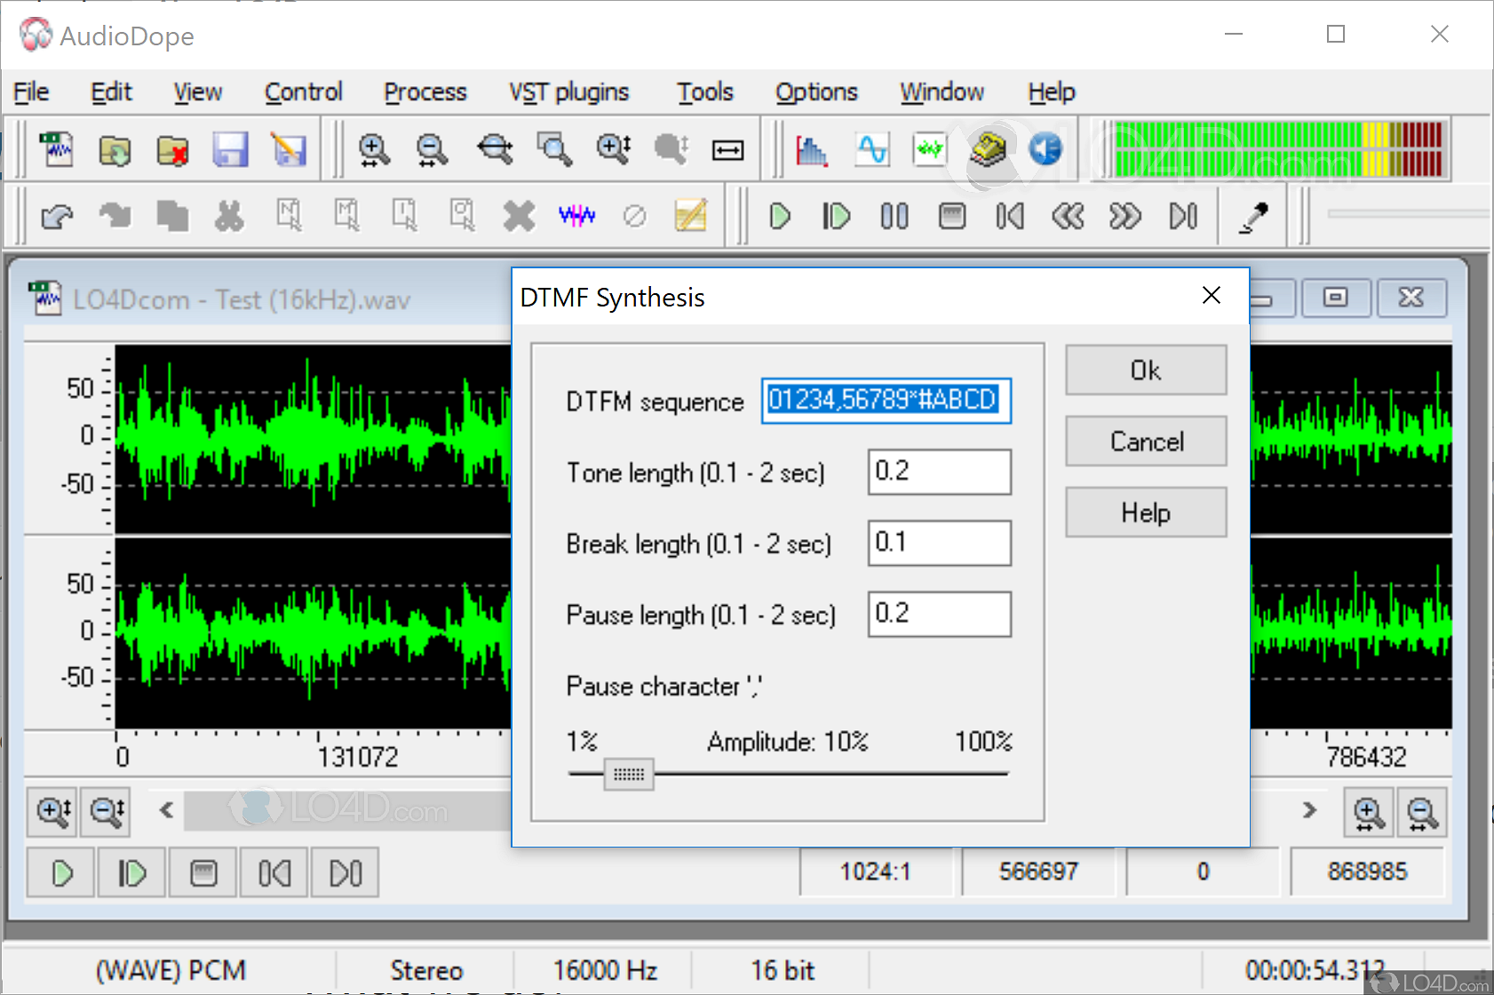
Task: Open the tone generator oscillator tool
Action: pyautogui.click(x=871, y=149)
